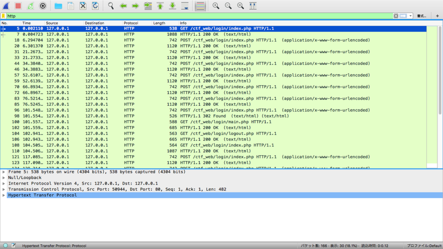
Task: Expand the Null/Loopback tree row
Action: tap(3, 178)
